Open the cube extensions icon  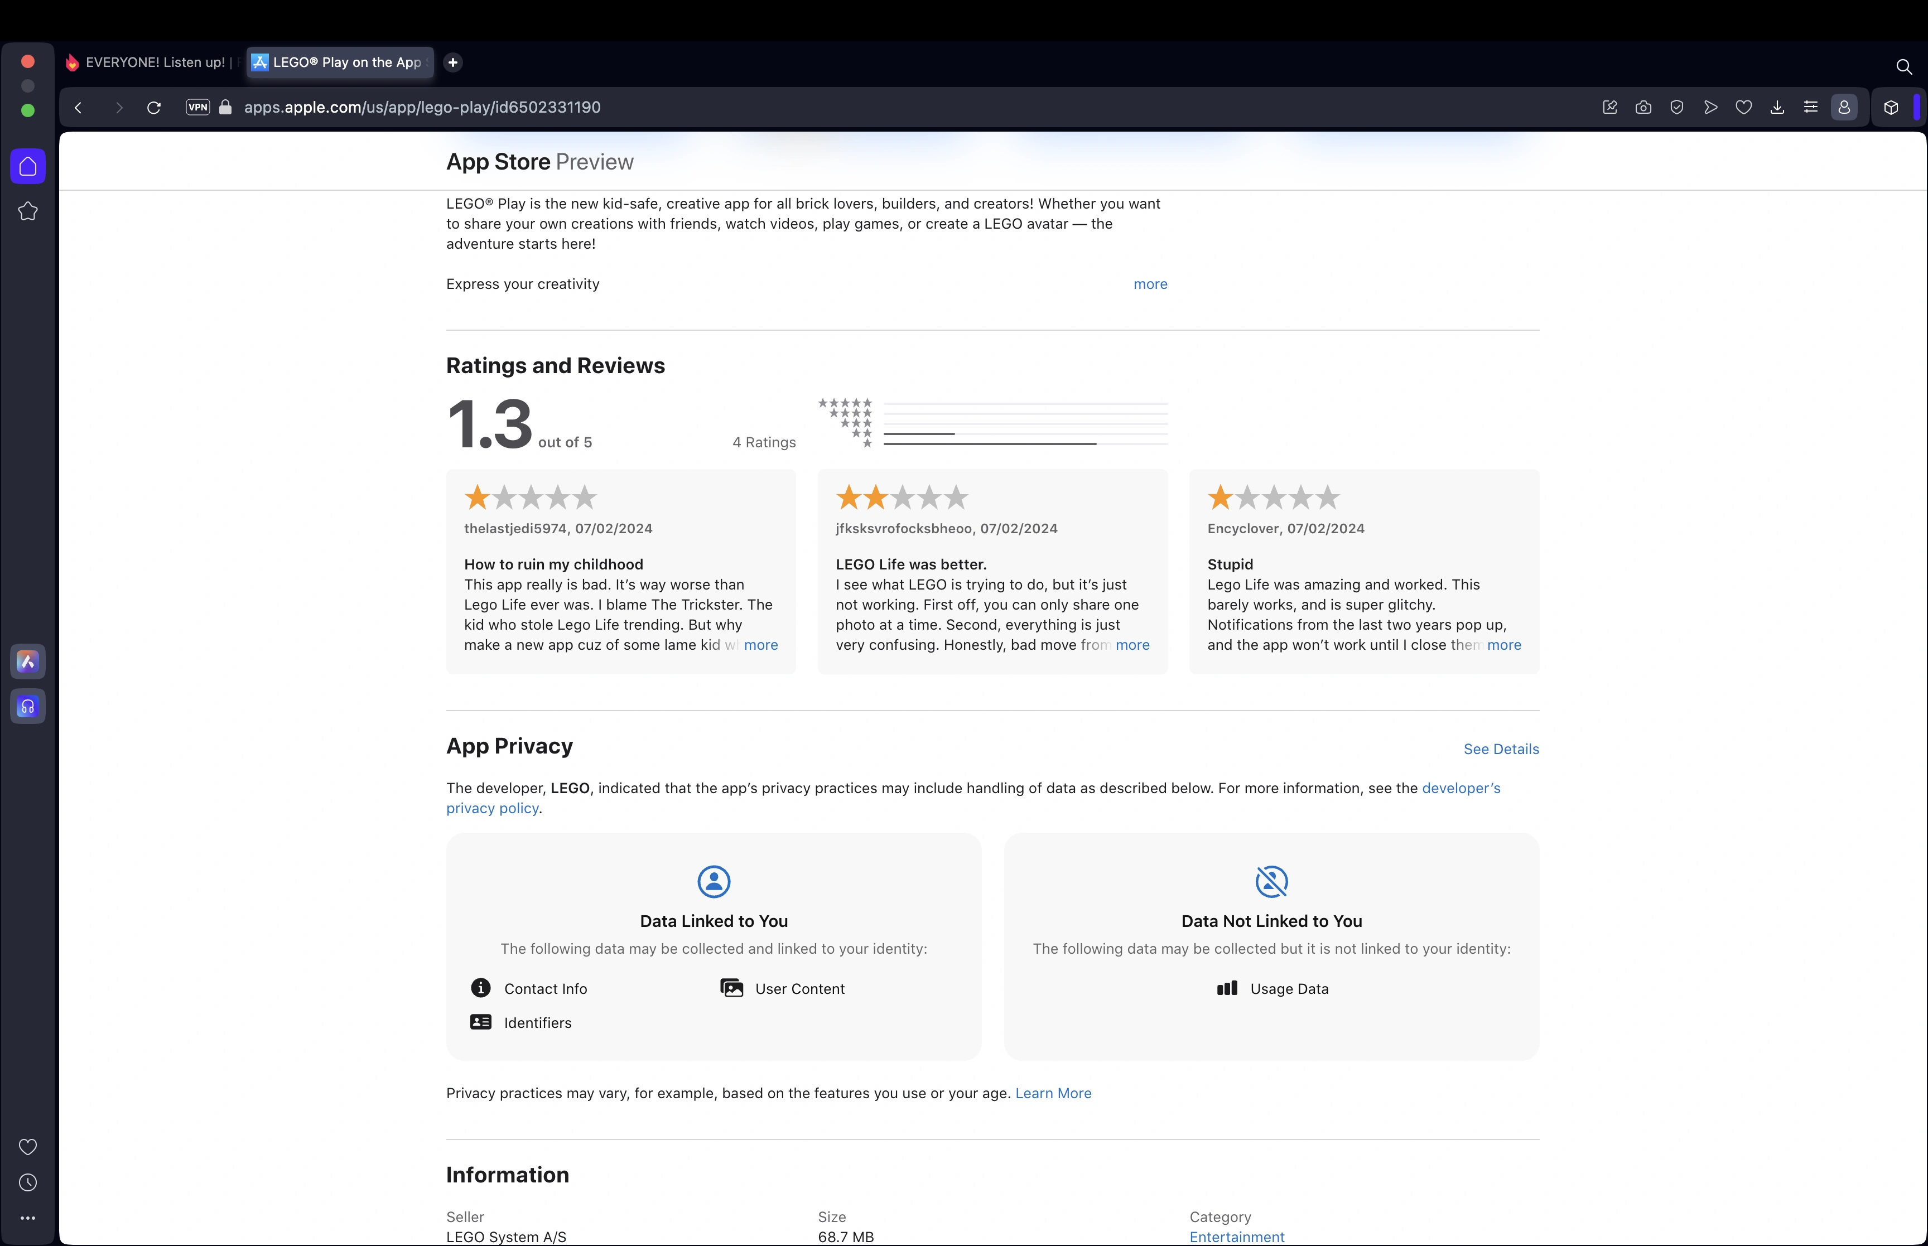pyautogui.click(x=1891, y=108)
